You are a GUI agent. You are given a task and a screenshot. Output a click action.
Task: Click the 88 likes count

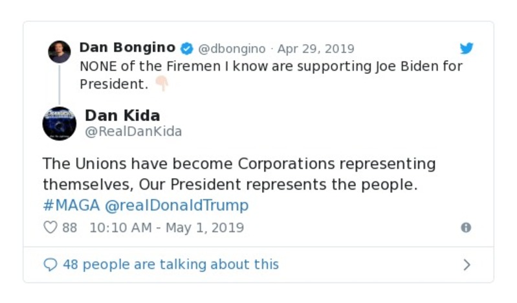69,228
